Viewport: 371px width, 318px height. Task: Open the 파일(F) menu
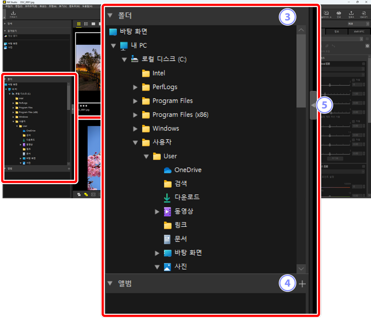[x=9, y=7]
